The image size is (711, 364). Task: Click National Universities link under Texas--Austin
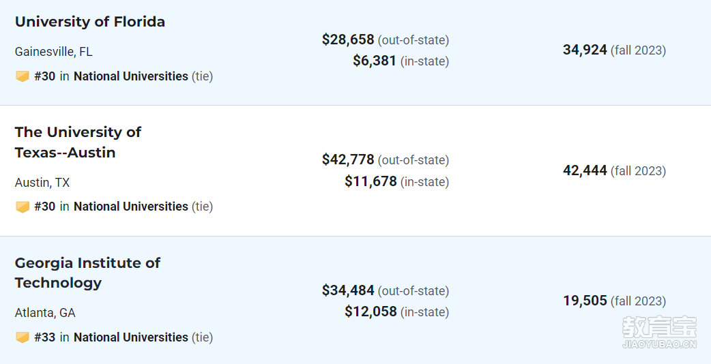click(x=131, y=207)
